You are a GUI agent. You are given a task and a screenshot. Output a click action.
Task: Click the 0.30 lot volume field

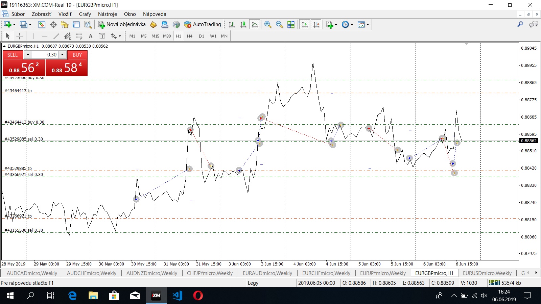45,55
